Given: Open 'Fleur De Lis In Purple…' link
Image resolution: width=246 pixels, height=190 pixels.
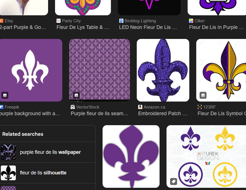Looking at the screenshot, I should (x=217, y=27).
